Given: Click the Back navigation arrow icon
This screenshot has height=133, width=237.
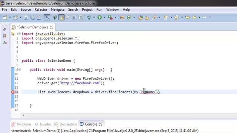Looking at the screenshot, I should point(194,17).
